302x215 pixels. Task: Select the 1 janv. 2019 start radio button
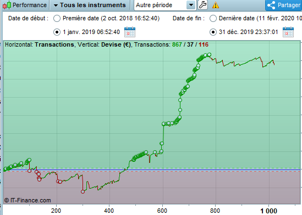(57, 32)
